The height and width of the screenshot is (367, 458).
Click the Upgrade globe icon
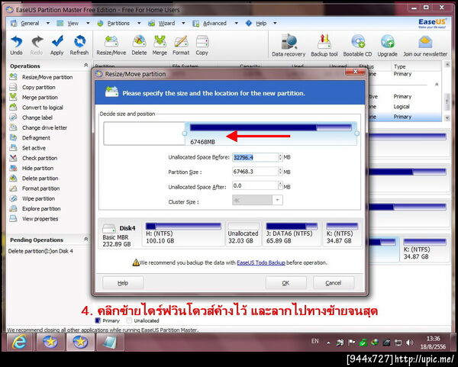[x=387, y=46]
